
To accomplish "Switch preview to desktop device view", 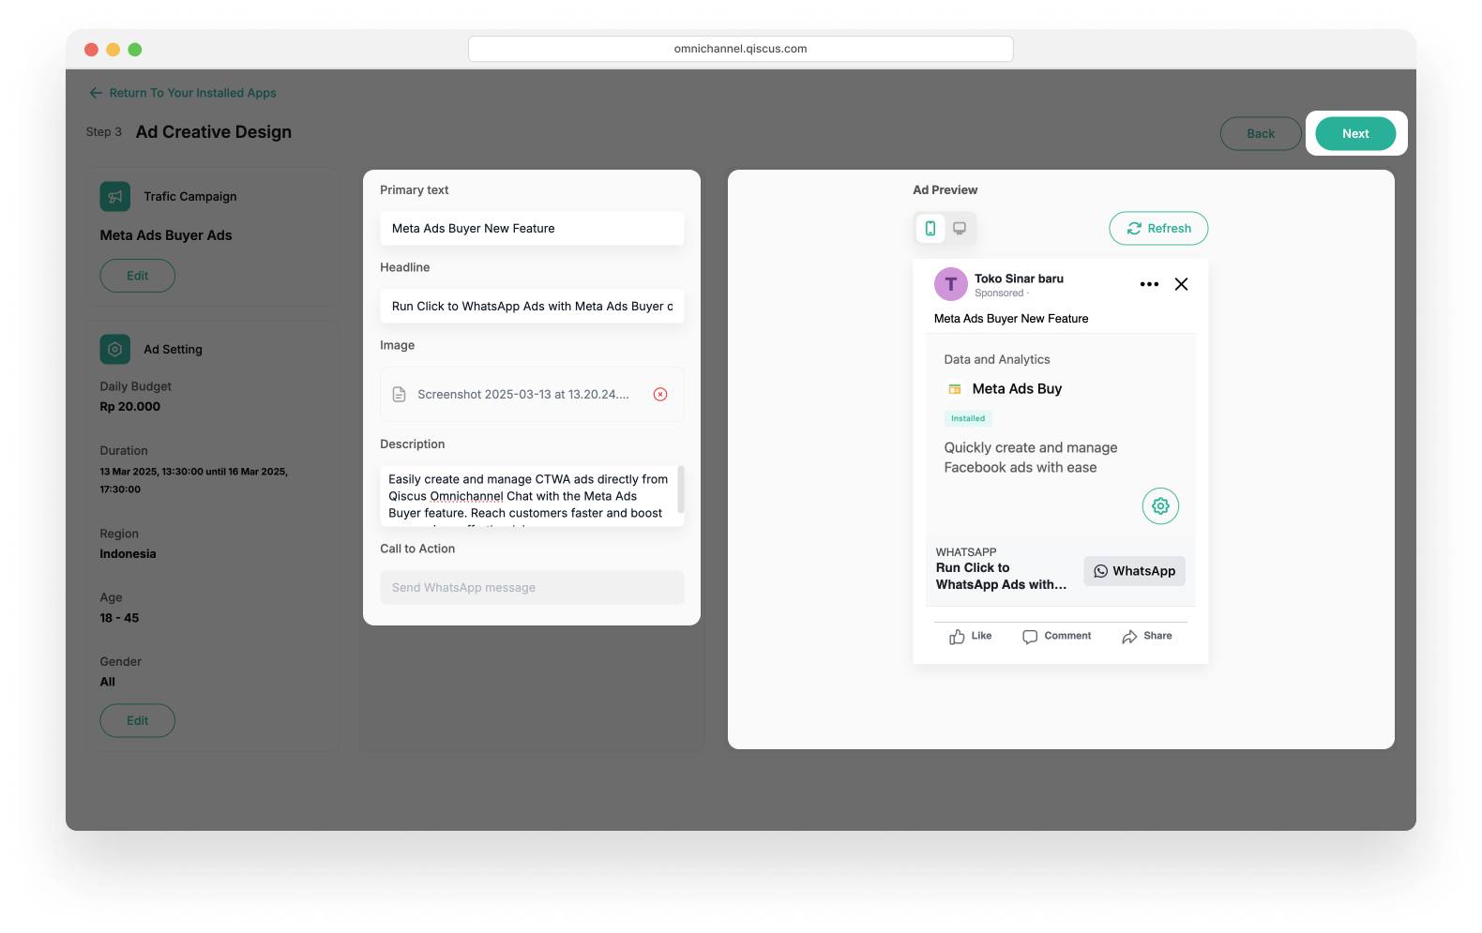I will click(960, 228).
